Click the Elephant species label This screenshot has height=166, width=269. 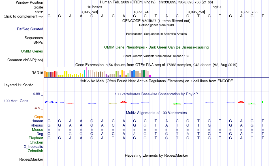coord(36,138)
